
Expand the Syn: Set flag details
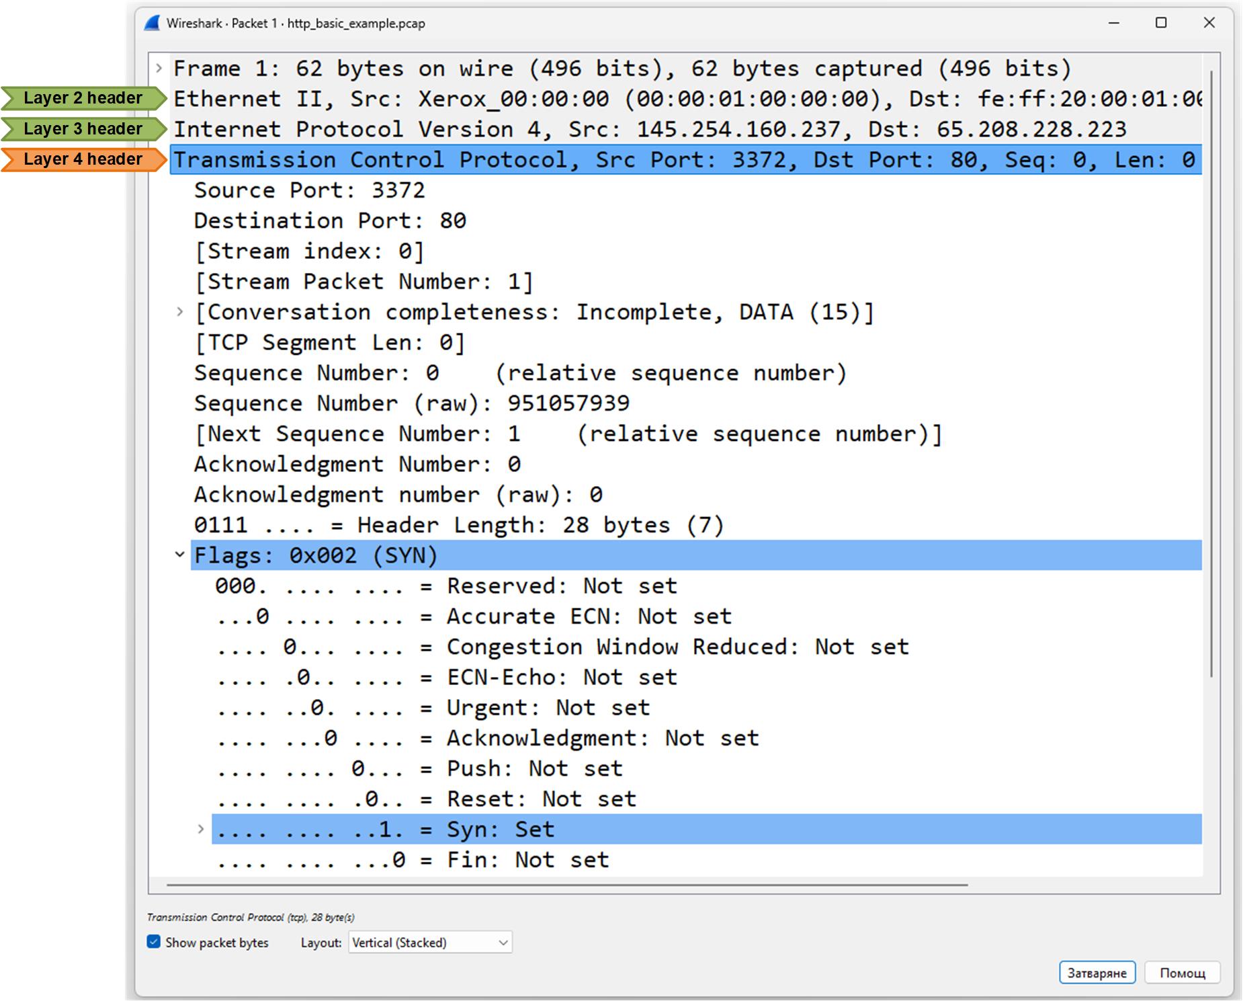[200, 829]
